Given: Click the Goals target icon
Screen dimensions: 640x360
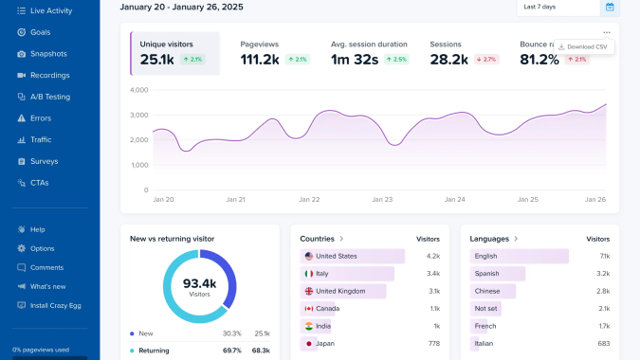Looking at the screenshot, I should (21, 32).
